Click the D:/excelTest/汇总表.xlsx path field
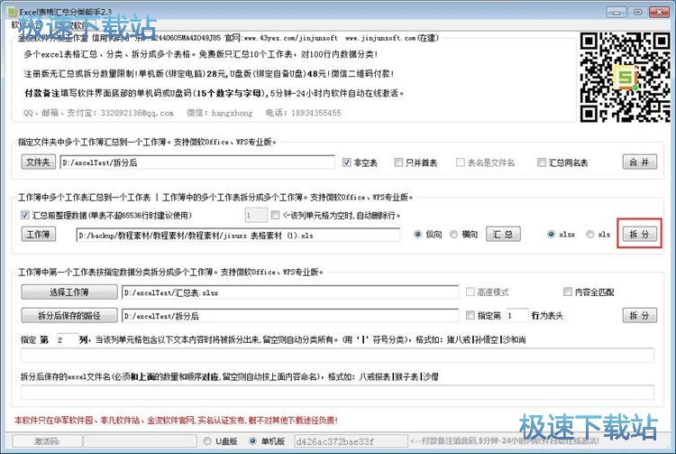Image resolution: width=676 pixels, height=454 pixels. [x=289, y=292]
